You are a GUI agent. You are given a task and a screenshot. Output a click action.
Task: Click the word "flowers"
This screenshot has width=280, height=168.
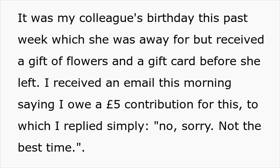87,61
